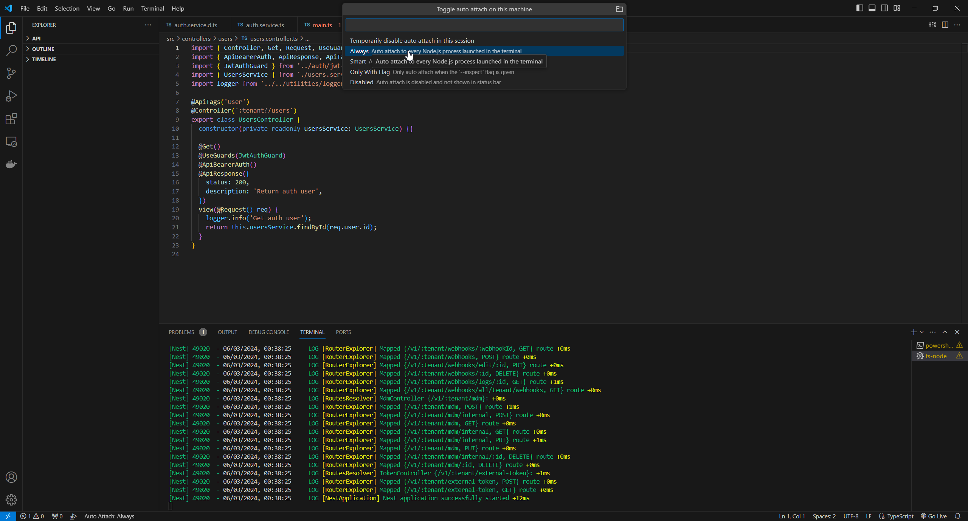Switch to the DEBUG CONSOLE tab
The width and height of the screenshot is (968, 521).
268,332
